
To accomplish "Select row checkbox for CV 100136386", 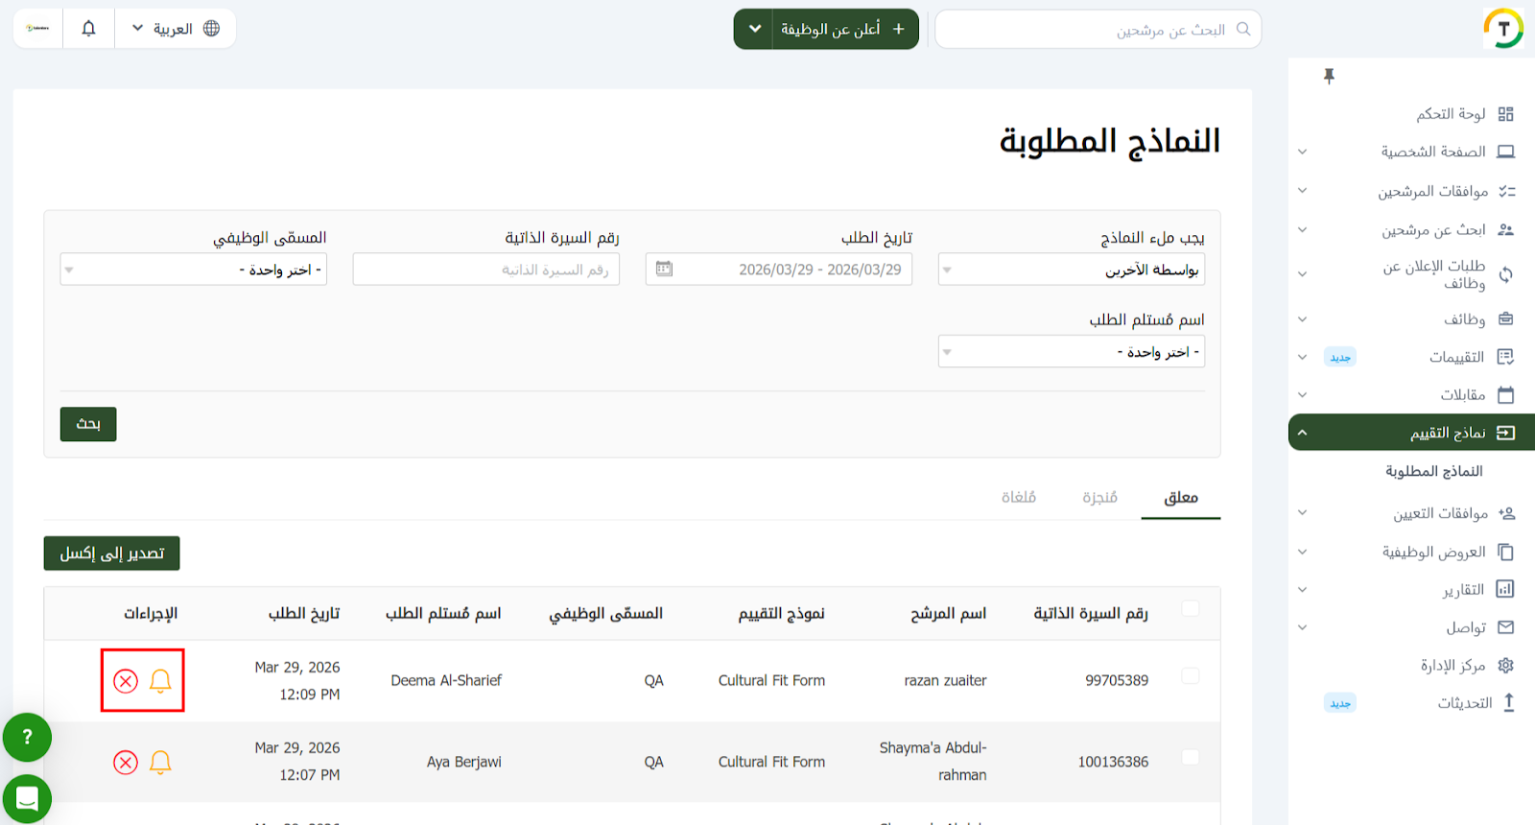I will [x=1191, y=758].
